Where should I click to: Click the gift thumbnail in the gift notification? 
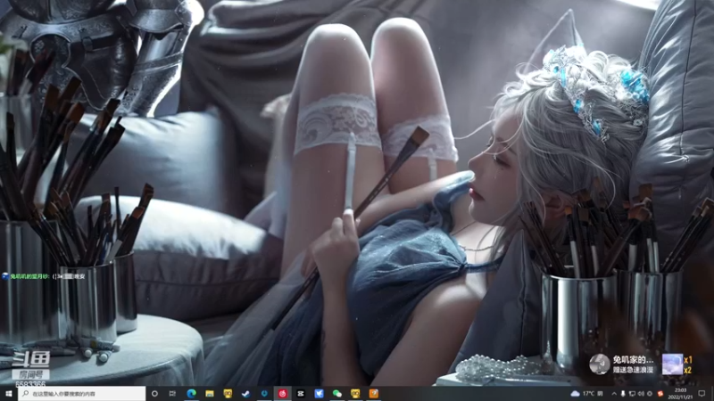click(672, 364)
